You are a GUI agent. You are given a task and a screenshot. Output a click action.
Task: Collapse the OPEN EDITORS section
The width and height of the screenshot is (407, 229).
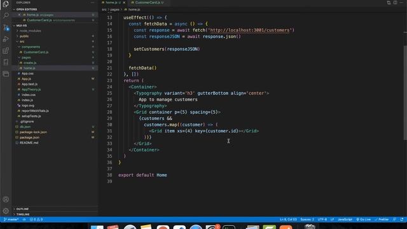click(x=55, y=10)
